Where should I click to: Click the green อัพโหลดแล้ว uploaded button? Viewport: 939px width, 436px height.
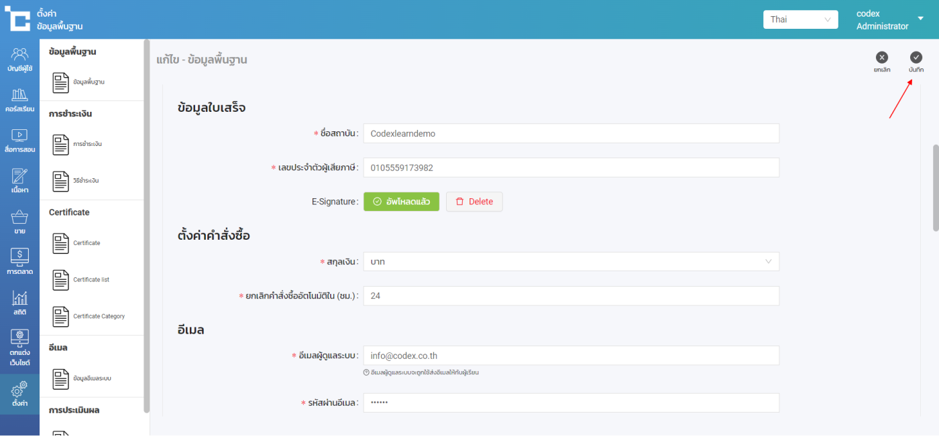pyautogui.click(x=401, y=202)
